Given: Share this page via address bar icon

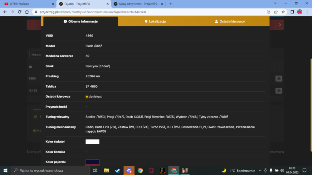Looking at the screenshot, I should pyautogui.click(x=276, y=12).
